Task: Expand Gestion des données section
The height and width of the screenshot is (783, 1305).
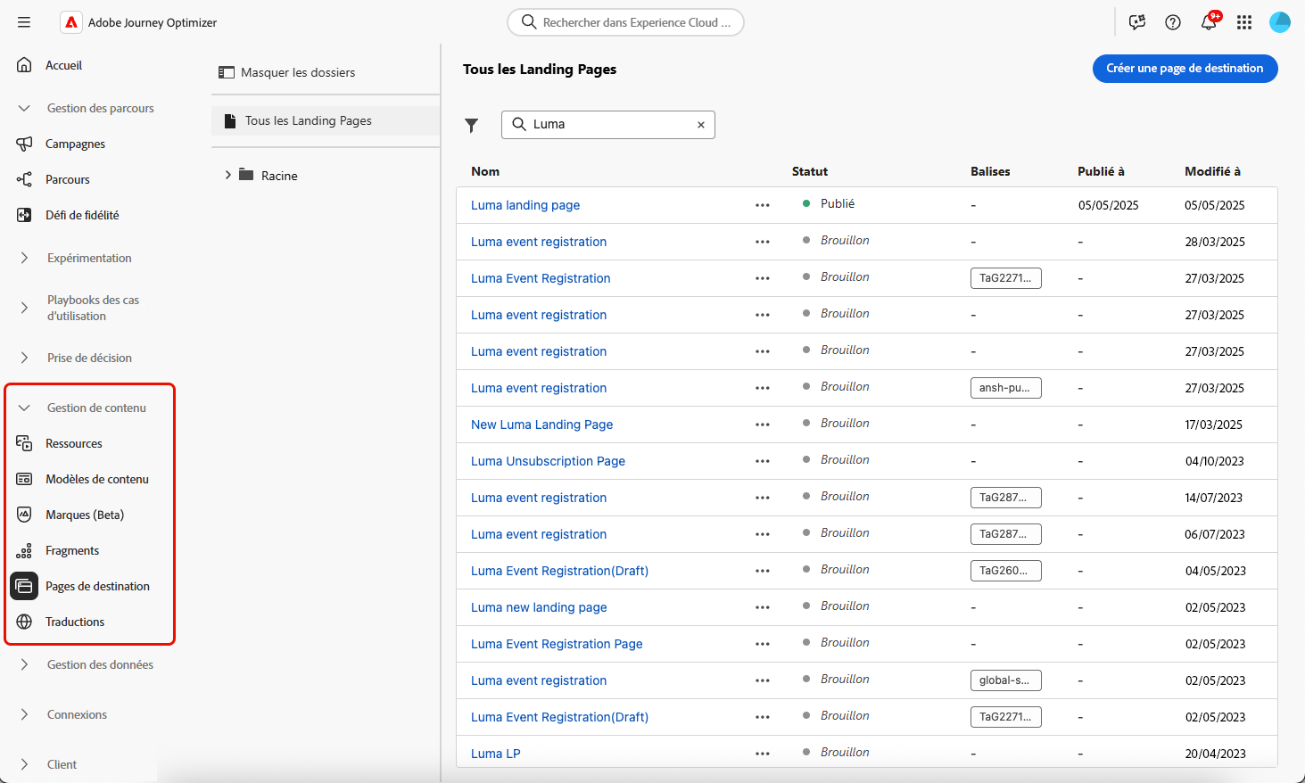Action: click(x=24, y=664)
